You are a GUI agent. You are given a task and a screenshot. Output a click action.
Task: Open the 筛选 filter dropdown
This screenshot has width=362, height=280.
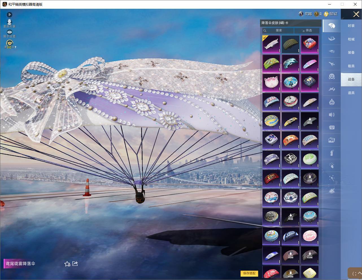(307, 30)
